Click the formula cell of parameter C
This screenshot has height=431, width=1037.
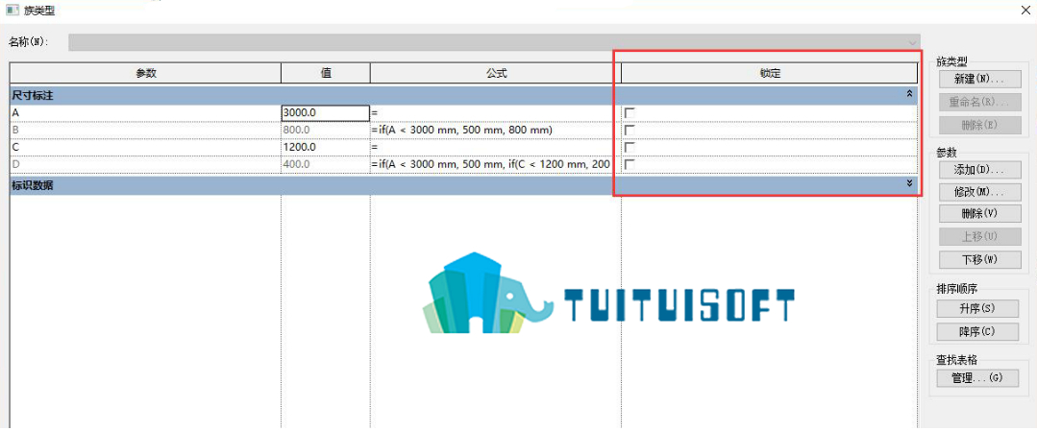point(495,147)
